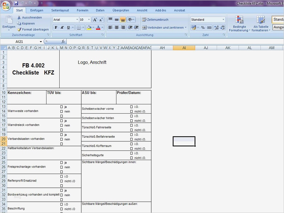The height and width of the screenshot is (213, 284).
Task: Add a decimal place
Action: [216, 28]
